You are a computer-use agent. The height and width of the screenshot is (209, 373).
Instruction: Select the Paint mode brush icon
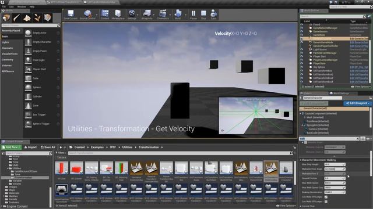click(17, 18)
